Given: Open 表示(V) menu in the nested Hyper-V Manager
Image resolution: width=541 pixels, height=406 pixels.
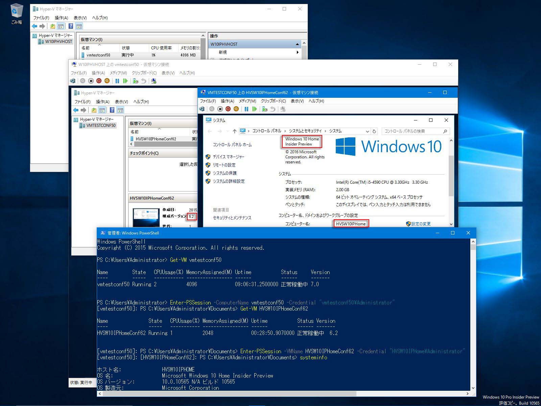Looking at the screenshot, I should tap(121, 102).
